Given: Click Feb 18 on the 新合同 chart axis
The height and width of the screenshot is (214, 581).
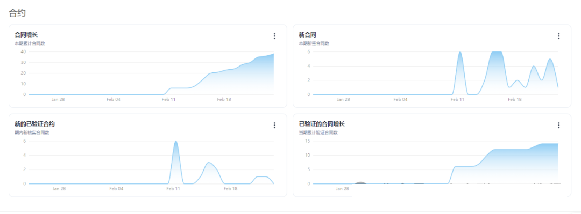Looking at the screenshot, I should pyautogui.click(x=514, y=99).
